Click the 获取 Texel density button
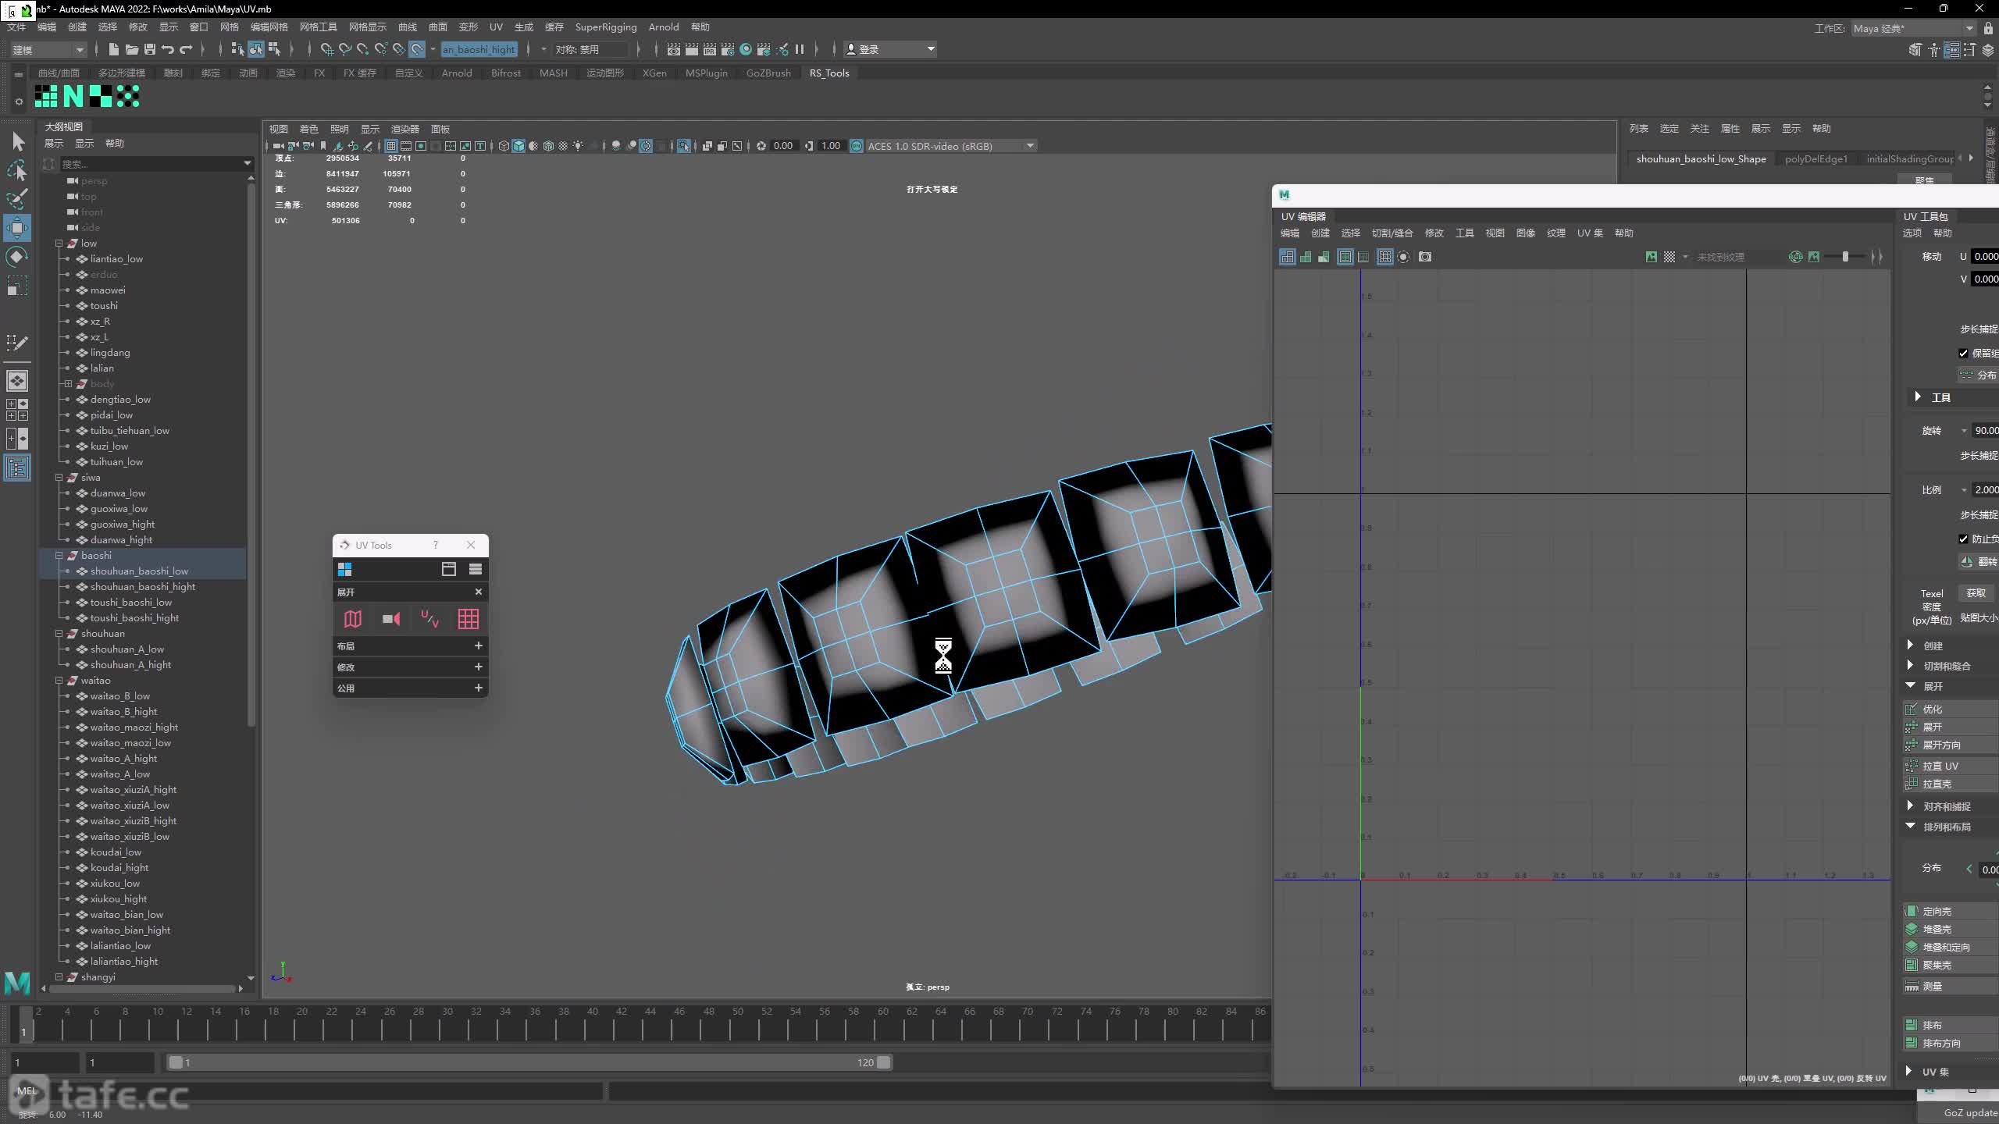Screen dimensions: 1999x1124 pyautogui.click(x=1976, y=593)
